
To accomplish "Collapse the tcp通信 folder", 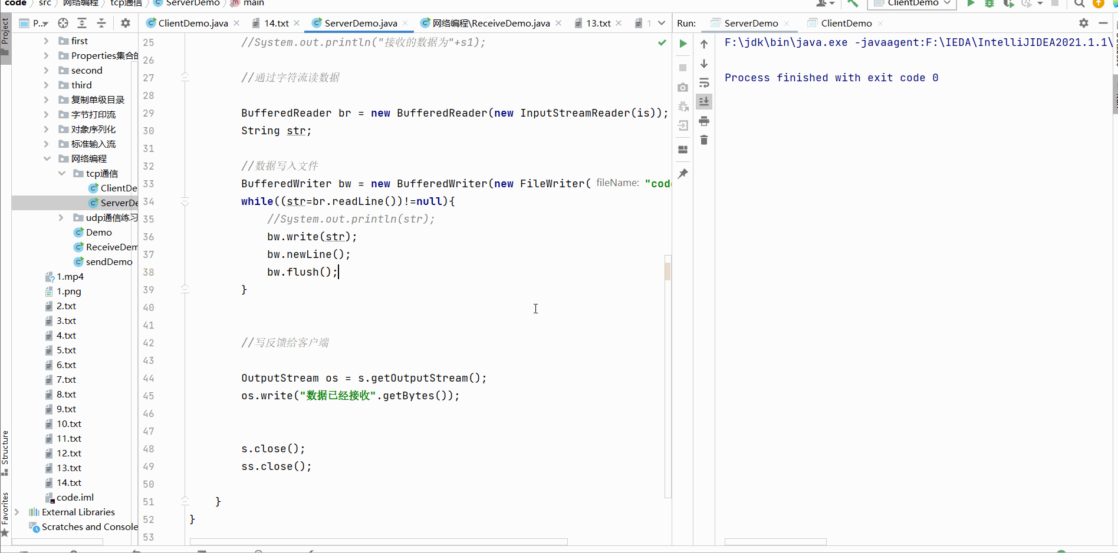I will tap(61, 173).
